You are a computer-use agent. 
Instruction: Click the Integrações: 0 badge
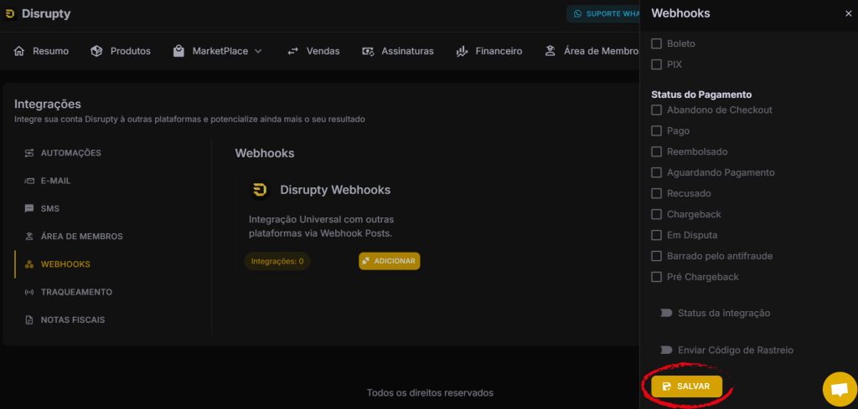[x=277, y=261]
